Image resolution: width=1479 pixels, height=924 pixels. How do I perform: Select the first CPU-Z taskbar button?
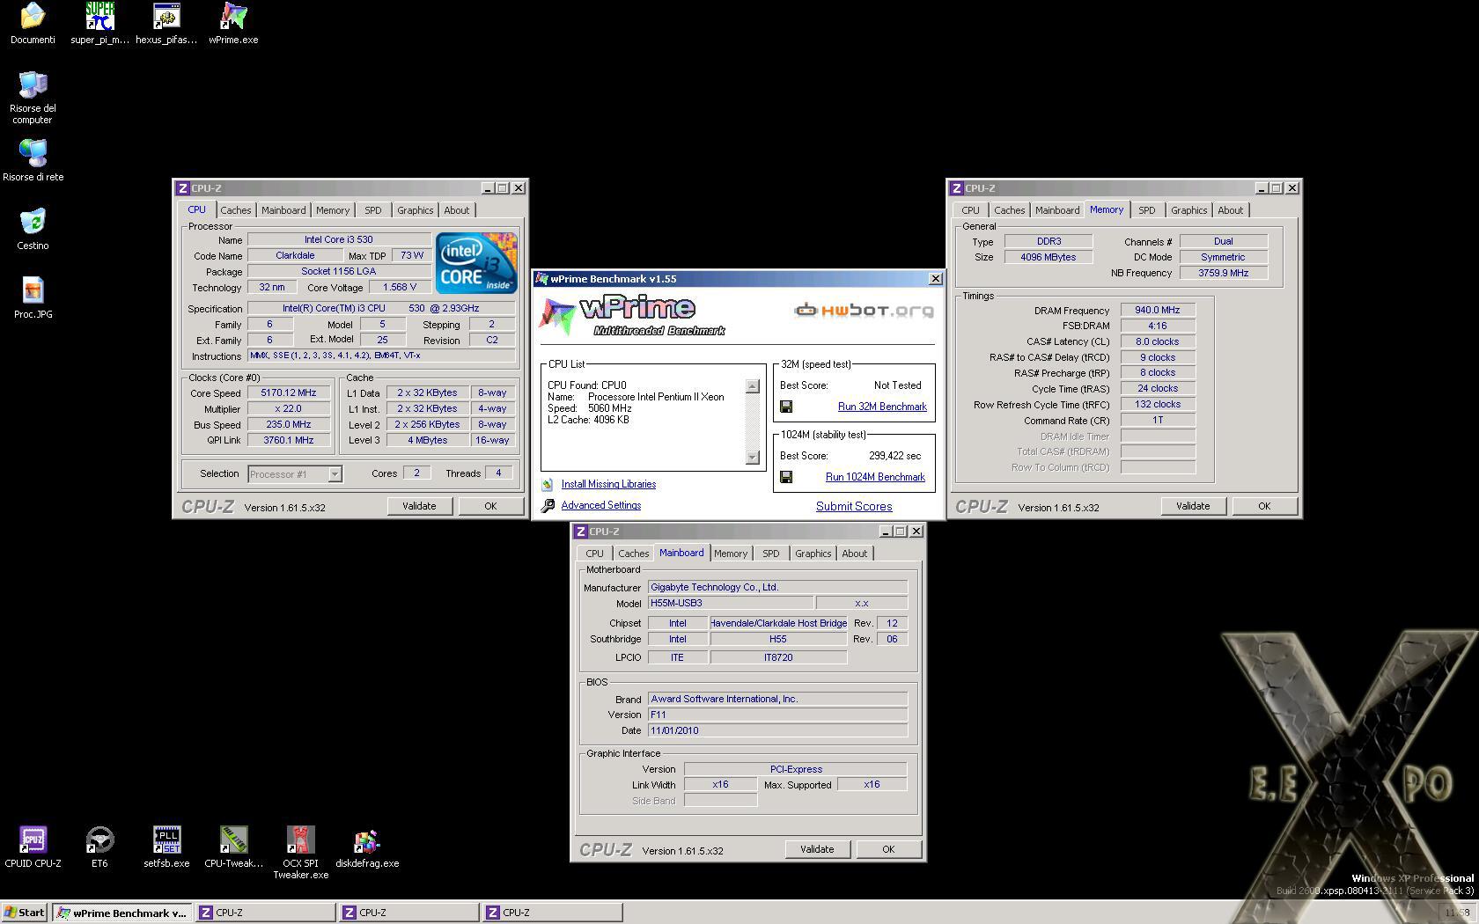(x=265, y=913)
